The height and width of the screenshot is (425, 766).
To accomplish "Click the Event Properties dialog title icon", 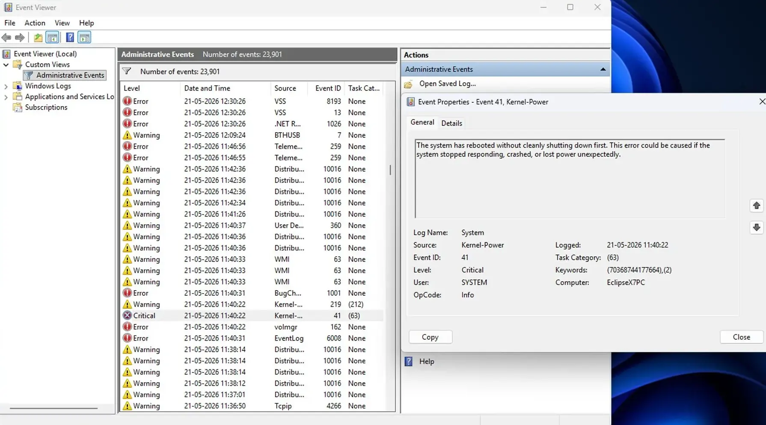I will (410, 102).
